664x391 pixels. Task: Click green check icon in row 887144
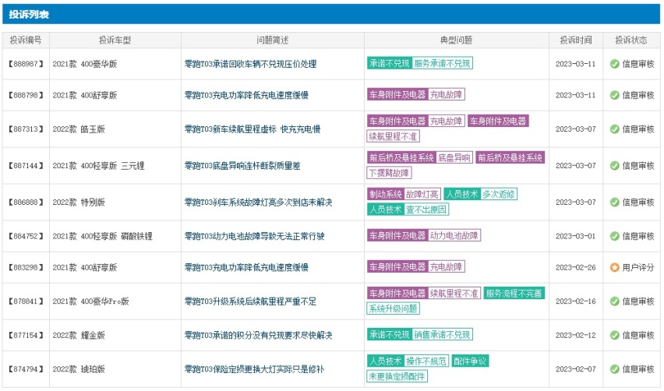click(614, 165)
